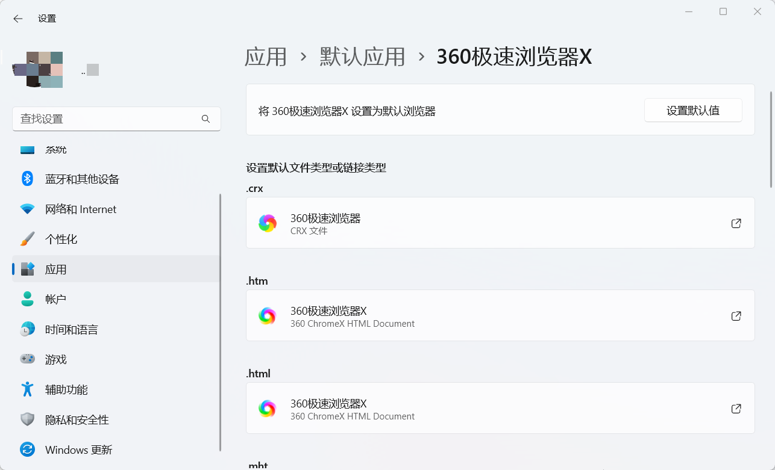The image size is (775, 470).
Task: Select the Windows 更新 icon
Action: [x=28, y=450]
